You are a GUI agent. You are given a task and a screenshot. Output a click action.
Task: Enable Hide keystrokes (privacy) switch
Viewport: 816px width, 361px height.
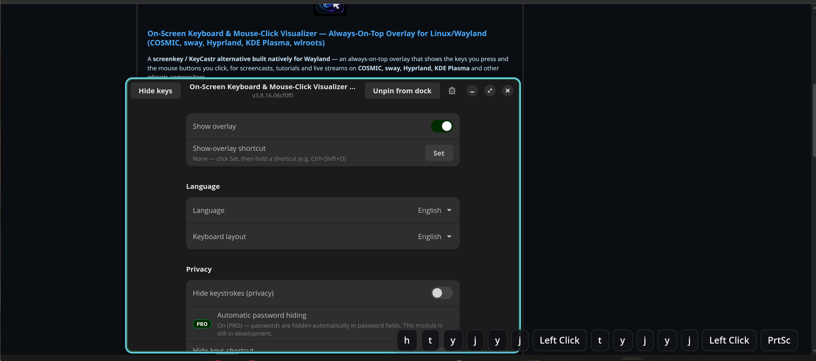pos(441,293)
